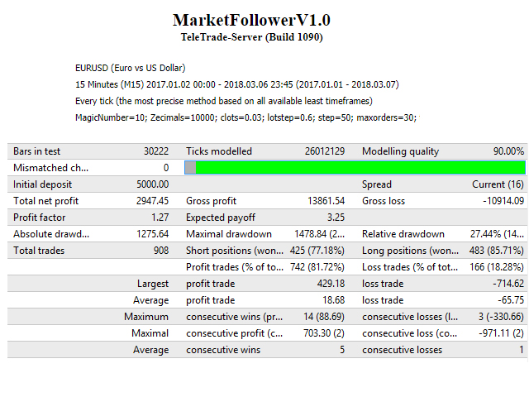Click the Mismatched ch... label
Screen dimensions: 529x397
[51, 168]
